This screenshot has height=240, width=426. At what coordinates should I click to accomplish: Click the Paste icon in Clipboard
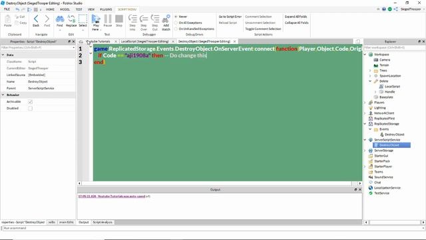click(7, 19)
